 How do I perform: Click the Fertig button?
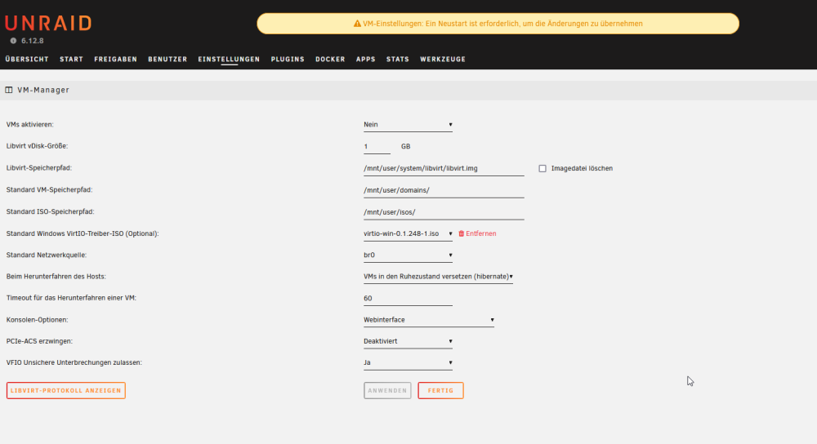click(441, 390)
